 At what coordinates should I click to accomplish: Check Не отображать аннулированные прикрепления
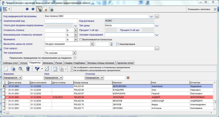click(x=72, y=70)
